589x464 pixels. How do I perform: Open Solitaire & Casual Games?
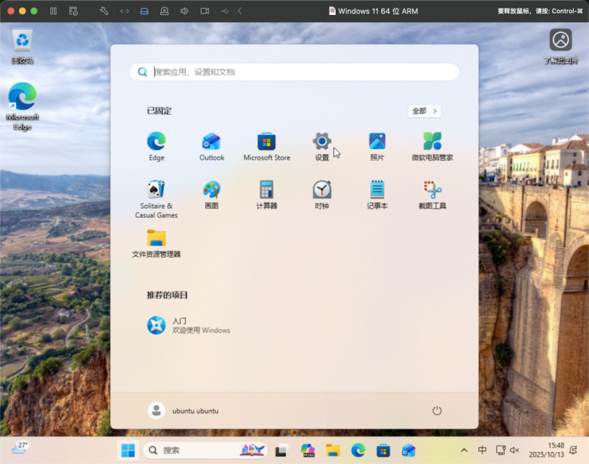pyautogui.click(x=156, y=199)
